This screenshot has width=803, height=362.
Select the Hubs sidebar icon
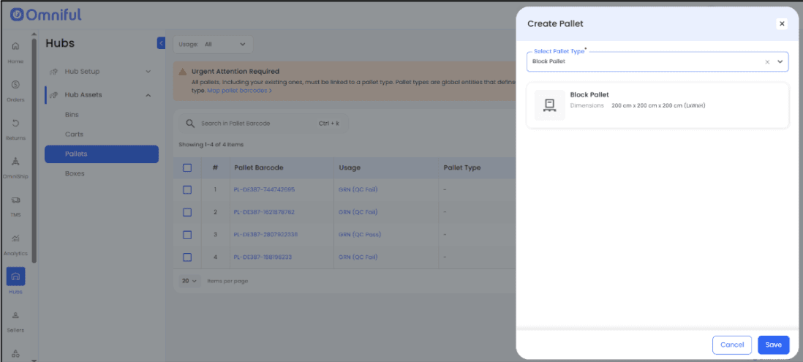pyautogui.click(x=15, y=276)
